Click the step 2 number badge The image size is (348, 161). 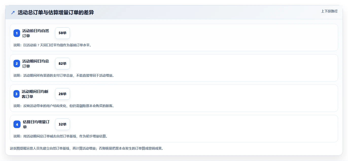coord(17,64)
